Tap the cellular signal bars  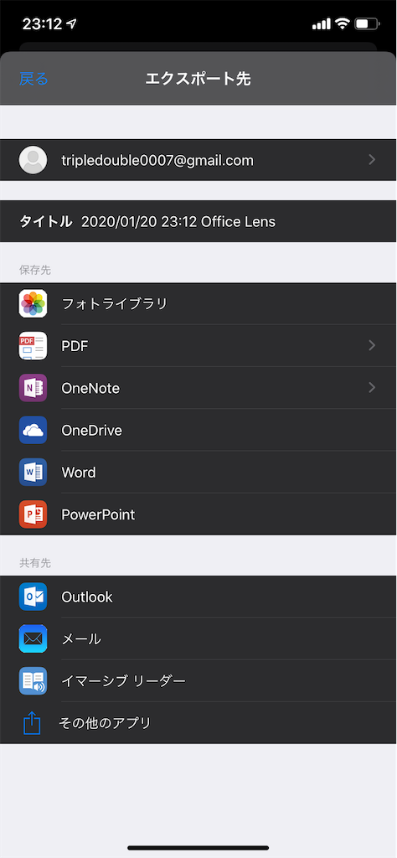pyautogui.click(x=321, y=24)
